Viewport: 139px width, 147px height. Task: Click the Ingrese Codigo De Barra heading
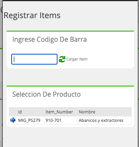(49, 39)
